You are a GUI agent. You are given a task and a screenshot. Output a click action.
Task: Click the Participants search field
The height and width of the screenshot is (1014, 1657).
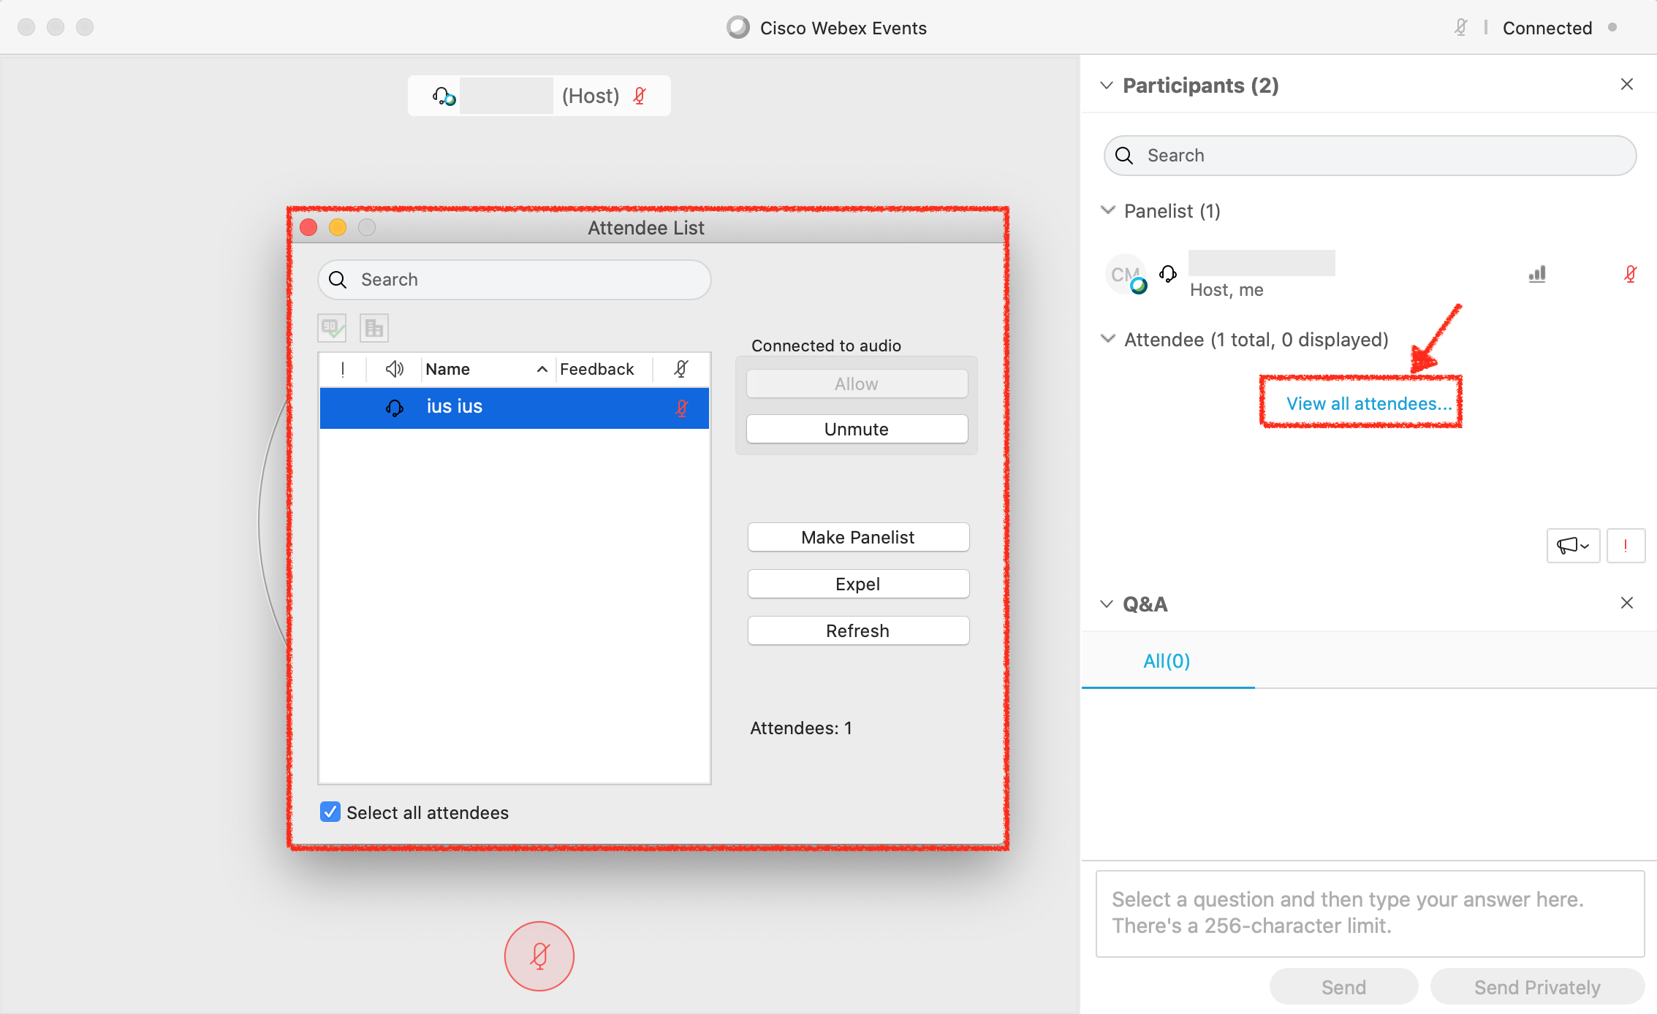pyautogui.click(x=1370, y=156)
